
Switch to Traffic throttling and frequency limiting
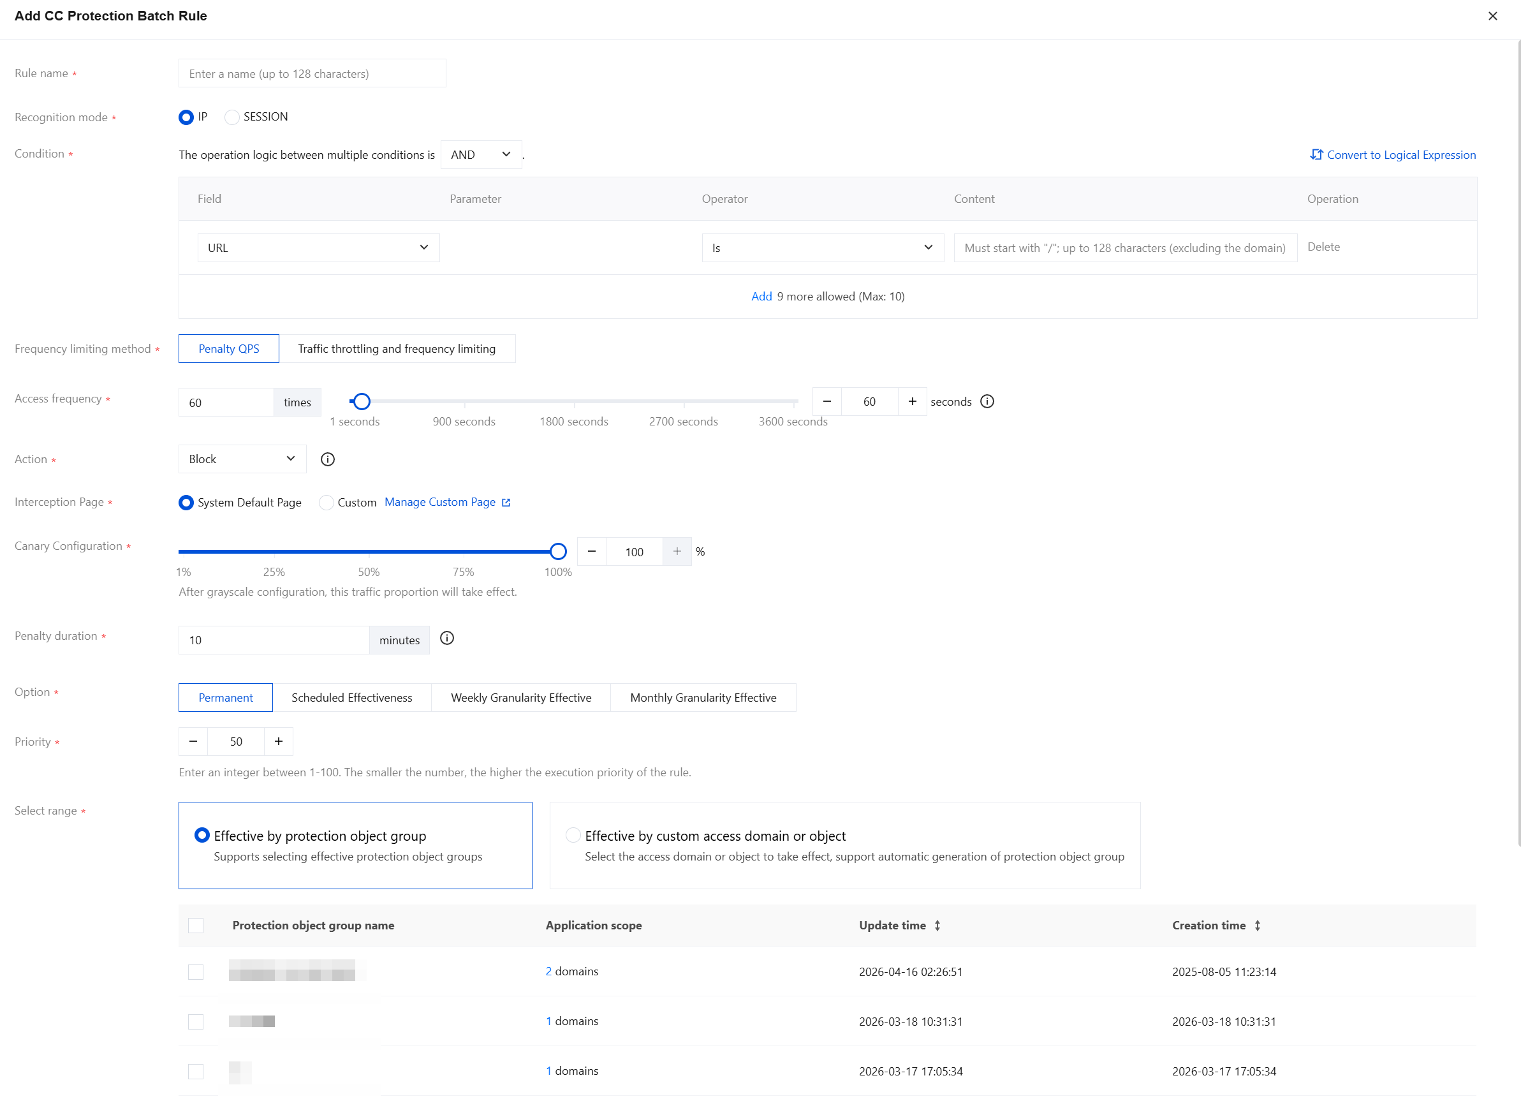point(396,349)
